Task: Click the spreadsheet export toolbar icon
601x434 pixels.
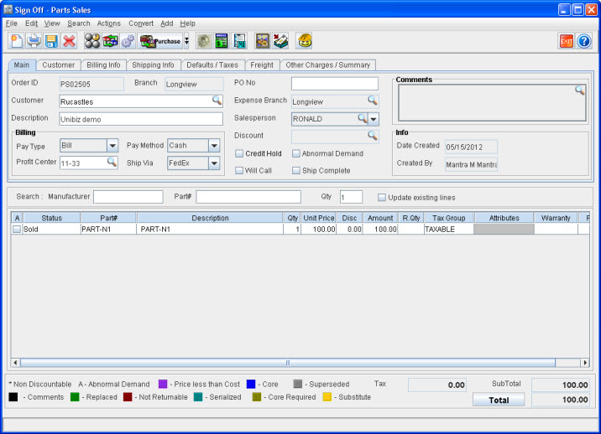Action: [239, 41]
